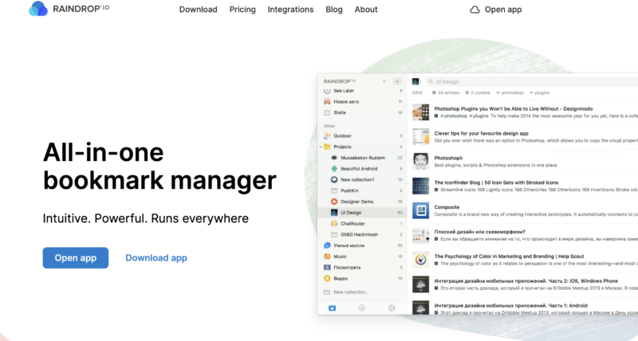
Task: Collapse the Projects folder tree arrow
Action: click(x=321, y=147)
